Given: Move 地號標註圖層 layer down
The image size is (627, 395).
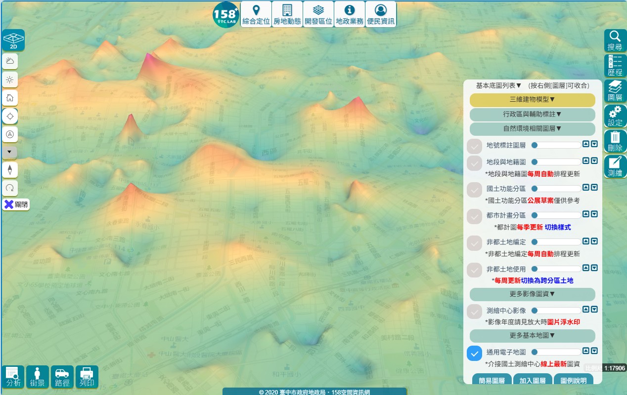Looking at the screenshot, I should coord(594,145).
